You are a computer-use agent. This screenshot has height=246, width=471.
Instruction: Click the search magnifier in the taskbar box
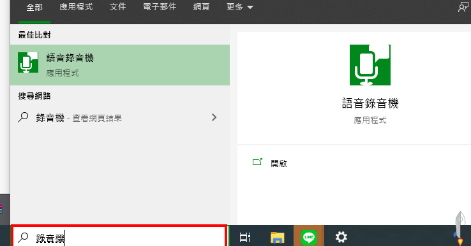(23, 237)
